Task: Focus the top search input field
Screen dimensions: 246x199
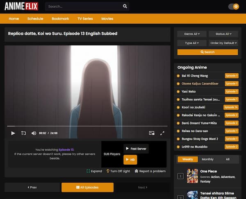Action: tap(87, 7)
